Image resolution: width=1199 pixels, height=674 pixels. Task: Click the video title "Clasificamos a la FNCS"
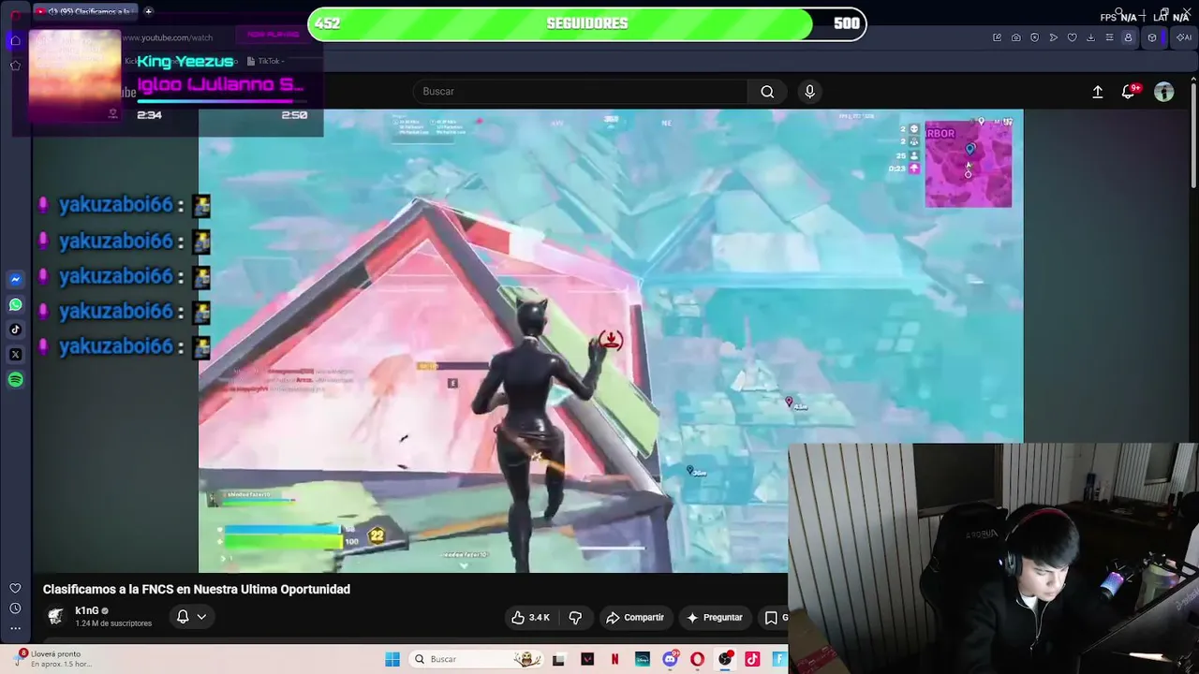coord(197,589)
